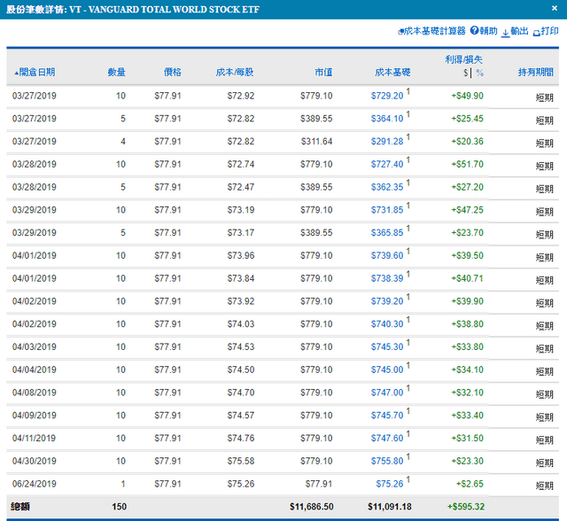Switch gain/loss display to dollars ($)
567x521 pixels.
466,73
